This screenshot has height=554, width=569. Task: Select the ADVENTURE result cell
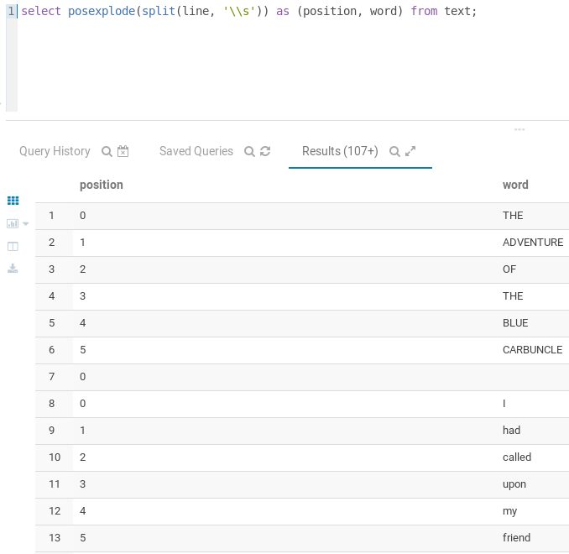point(533,243)
